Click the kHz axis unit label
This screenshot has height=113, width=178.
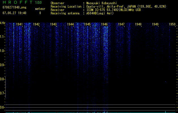tap(3, 23)
